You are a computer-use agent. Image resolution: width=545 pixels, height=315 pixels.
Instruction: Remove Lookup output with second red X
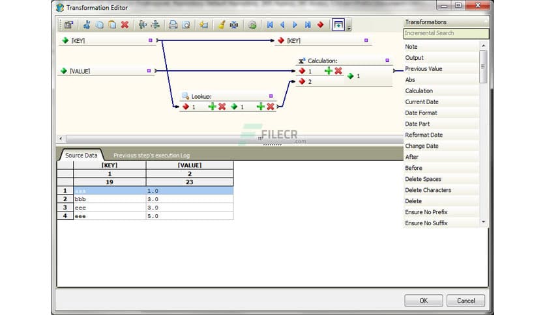(x=271, y=107)
